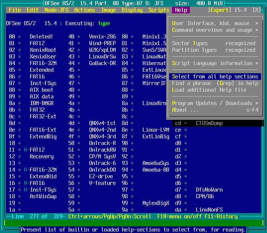Click the 'Venix-286' entry

(102, 37)
